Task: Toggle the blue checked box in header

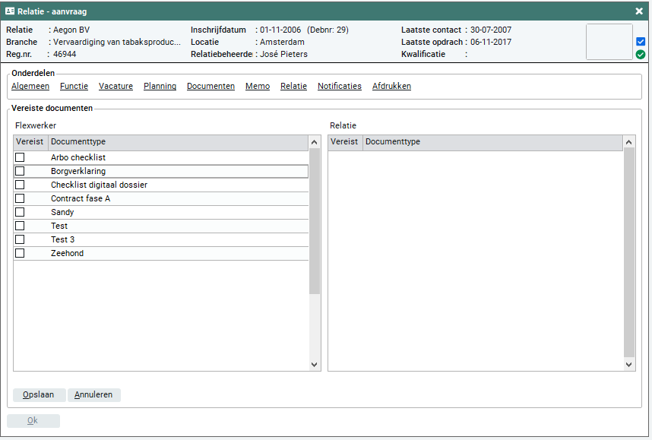Action: pos(641,42)
